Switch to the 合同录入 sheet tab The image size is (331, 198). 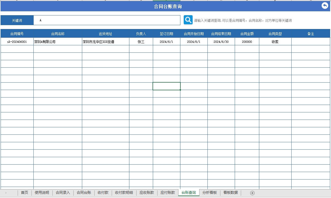63,192
